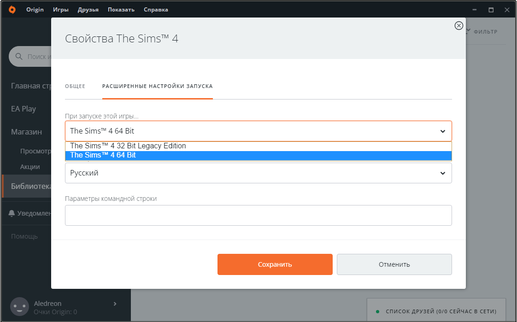Minimize the Origin window
517x322 pixels.
pos(475,10)
